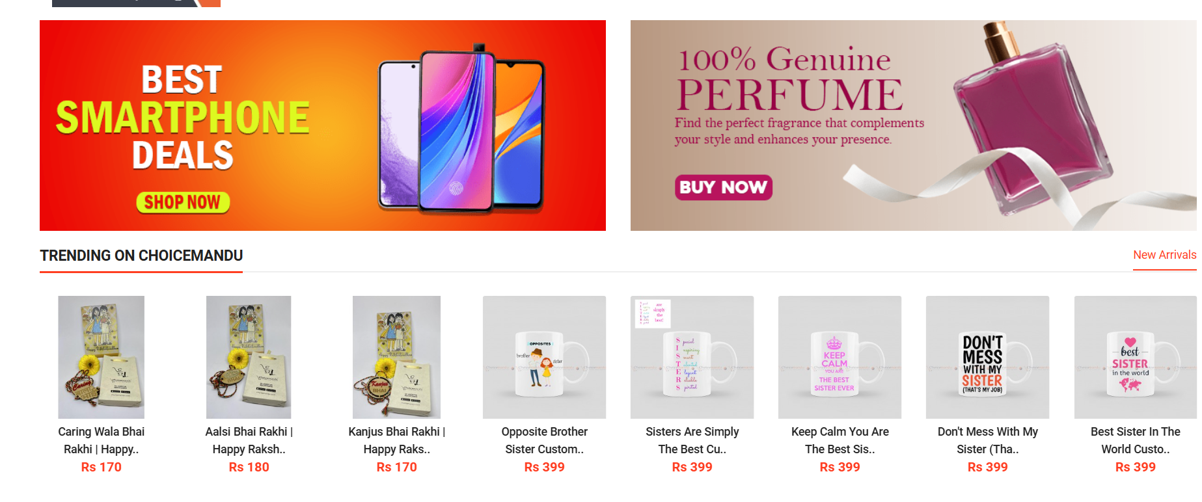
Task: Click Aalsi Bhai Rakhi title link
Action: coord(249,440)
